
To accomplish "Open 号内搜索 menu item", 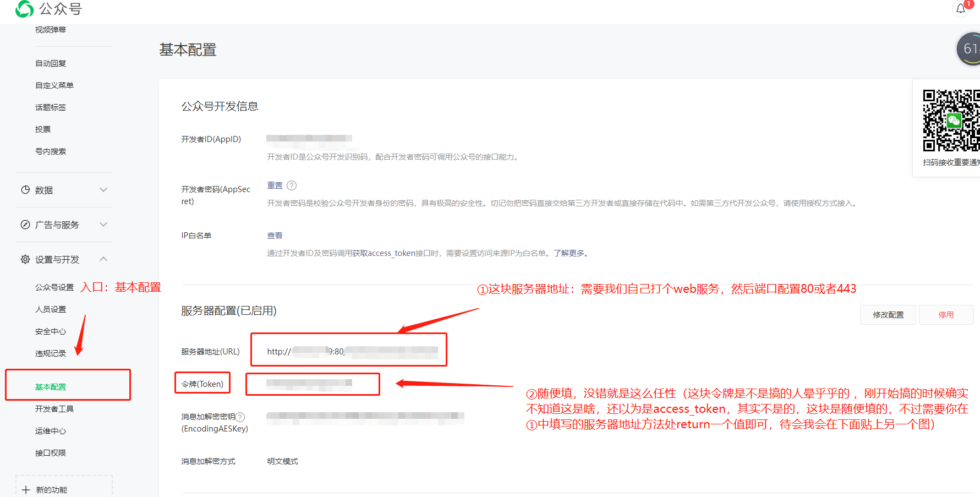I will 51,151.
